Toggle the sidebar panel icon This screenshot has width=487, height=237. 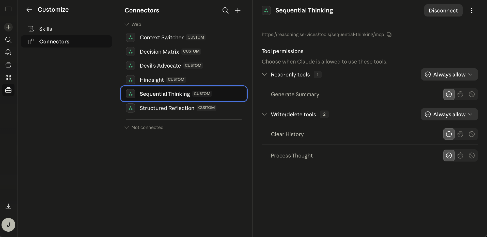pos(8,9)
